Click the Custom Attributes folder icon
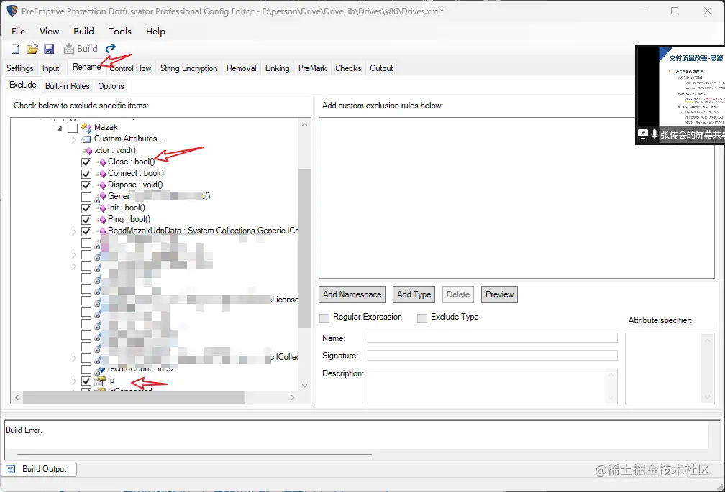 (86, 139)
